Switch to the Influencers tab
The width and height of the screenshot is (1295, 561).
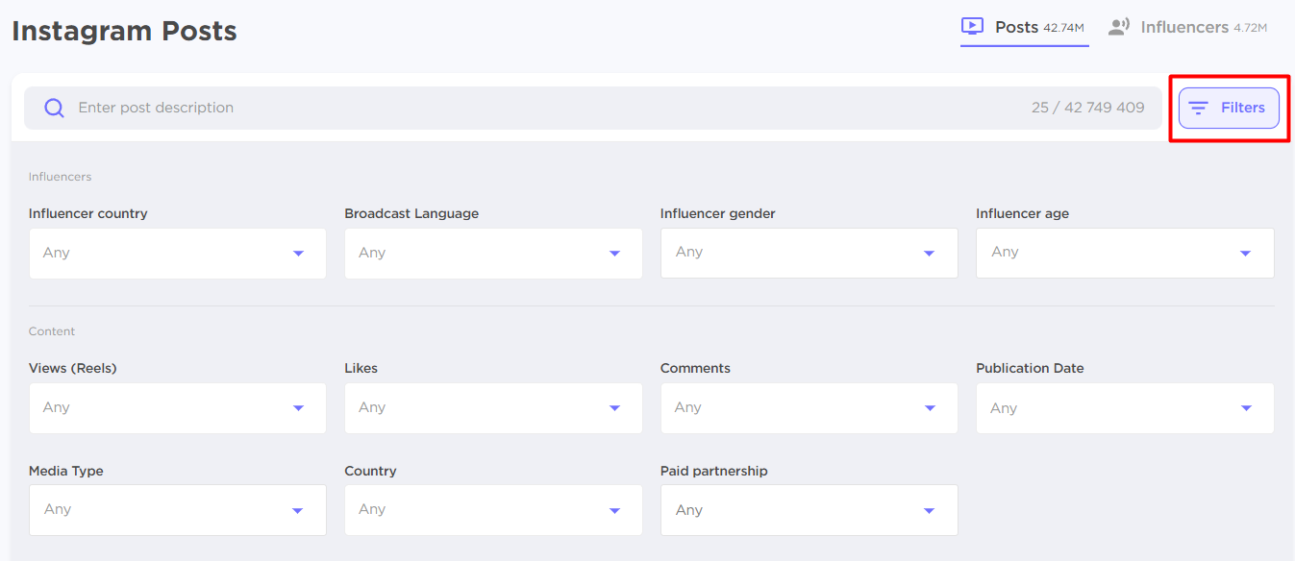coord(1187,28)
